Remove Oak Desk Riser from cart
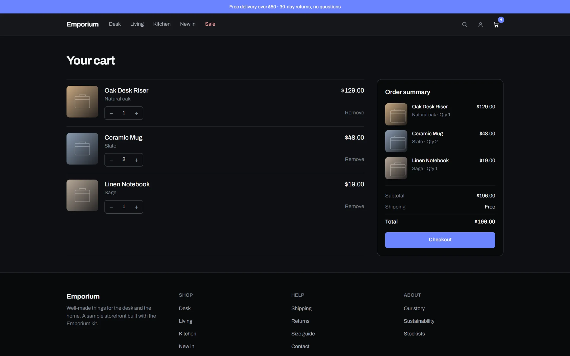Screen dimensions: 570x356 [354, 113]
